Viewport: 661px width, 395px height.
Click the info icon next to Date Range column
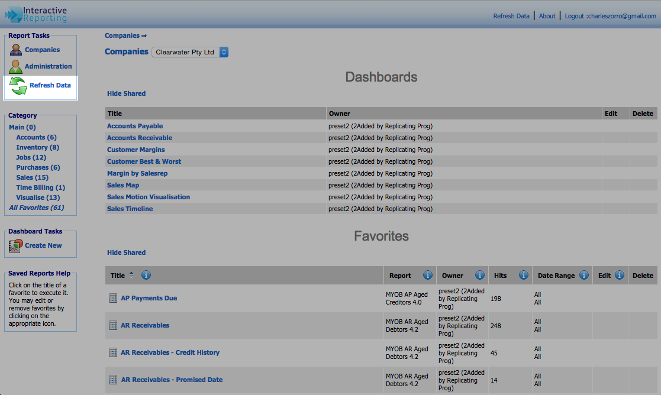(x=584, y=275)
